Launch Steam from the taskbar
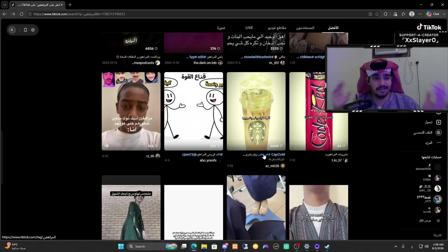Screen dimensions: 448x252 click(327, 246)
